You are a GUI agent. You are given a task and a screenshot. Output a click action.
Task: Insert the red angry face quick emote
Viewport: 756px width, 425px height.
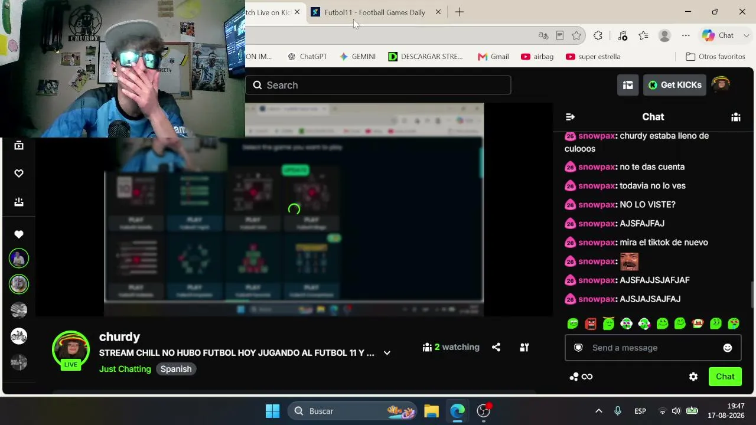[x=591, y=323]
